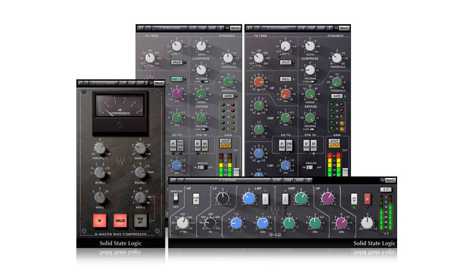
Task: Toggle the ANALOG button on the Buss Compressor
Action: click(120, 221)
